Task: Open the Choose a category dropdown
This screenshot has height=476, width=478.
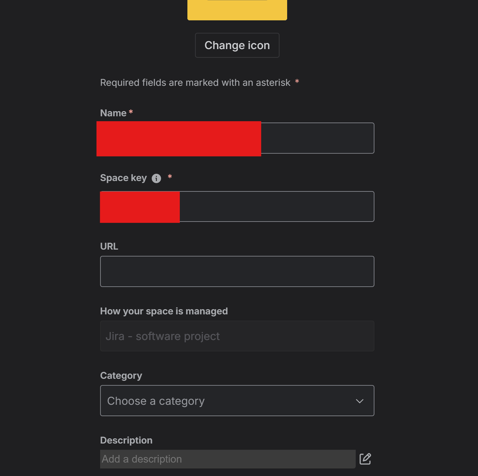Action: click(x=237, y=401)
